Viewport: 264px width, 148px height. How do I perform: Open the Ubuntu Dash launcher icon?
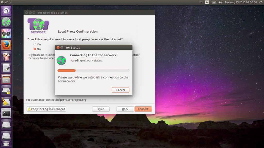pyautogui.click(x=6, y=11)
